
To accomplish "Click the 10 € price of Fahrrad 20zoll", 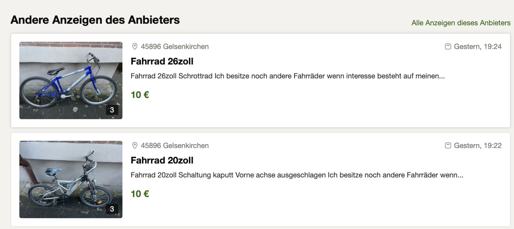I will (x=140, y=194).
